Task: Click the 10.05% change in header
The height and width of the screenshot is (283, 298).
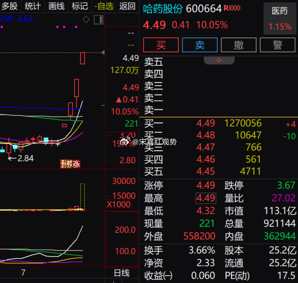Action: point(212,25)
